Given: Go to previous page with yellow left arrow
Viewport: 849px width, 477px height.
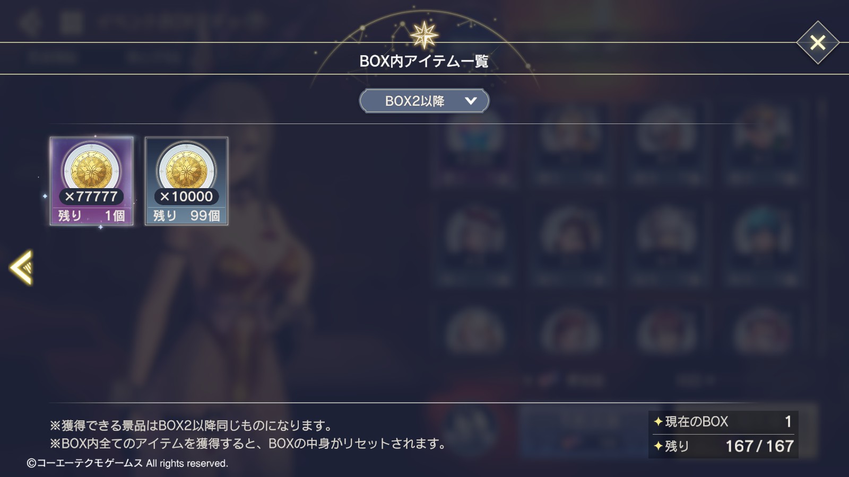Looking at the screenshot, I should [x=22, y=267].
